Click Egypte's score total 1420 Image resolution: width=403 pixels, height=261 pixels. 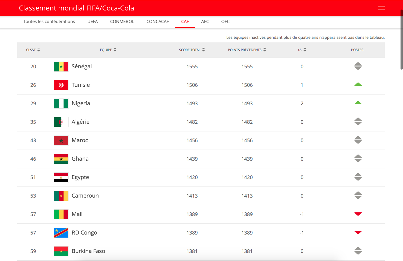click(x=192, y=177)
